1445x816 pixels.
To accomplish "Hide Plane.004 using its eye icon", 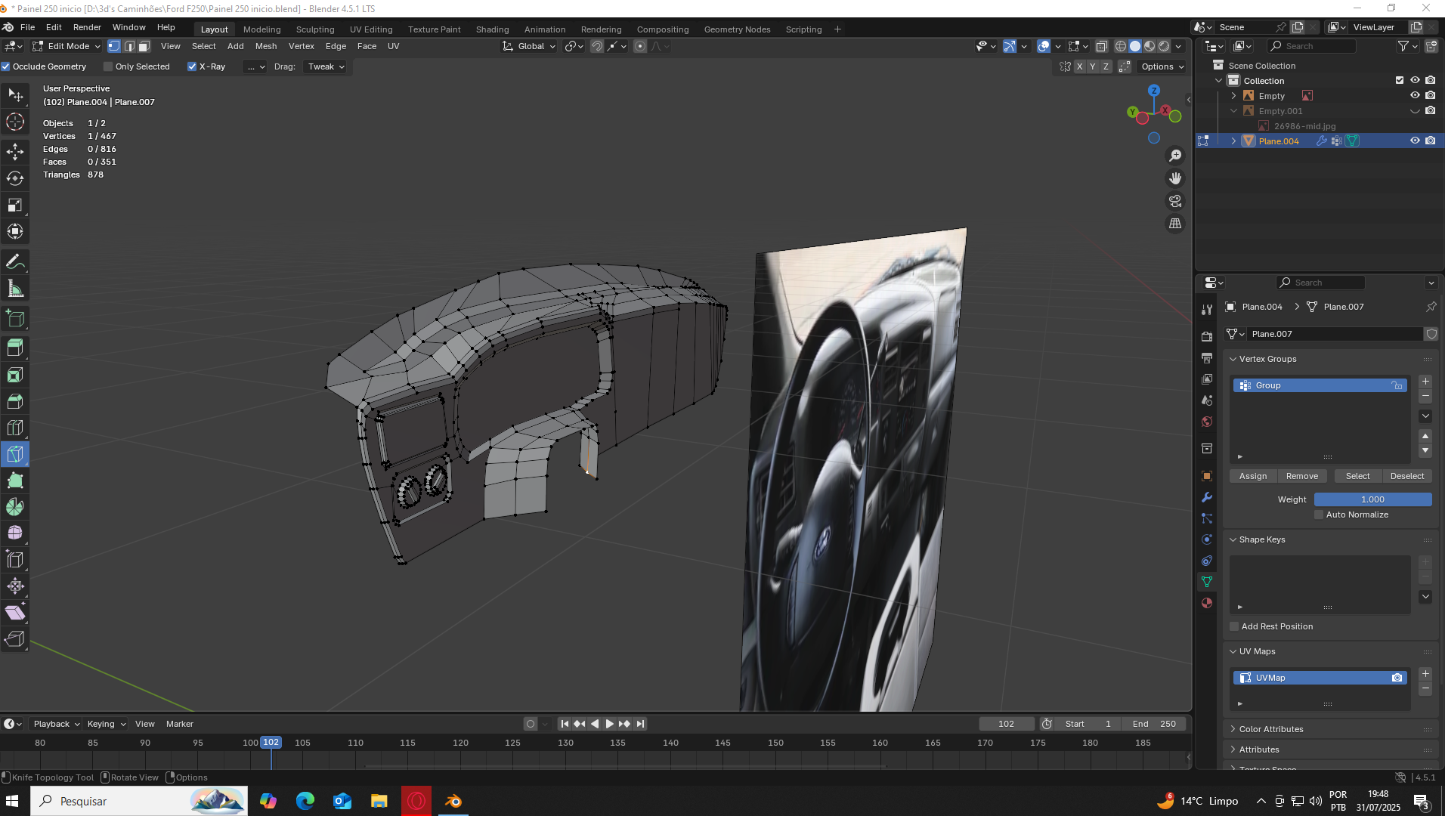I will [1415, 141].
